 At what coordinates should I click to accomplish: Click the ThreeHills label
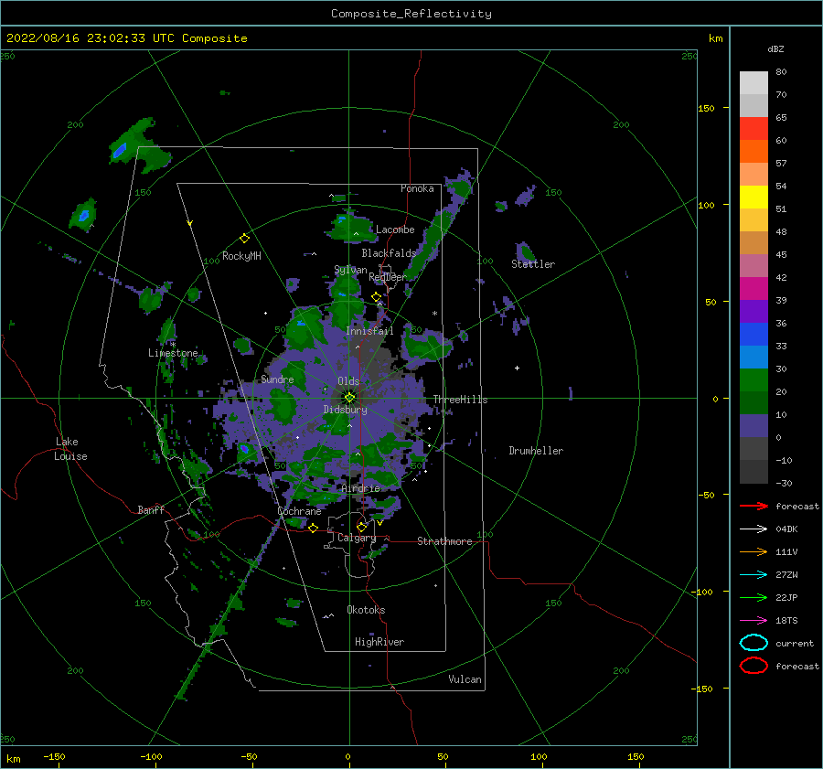[460, 400]
